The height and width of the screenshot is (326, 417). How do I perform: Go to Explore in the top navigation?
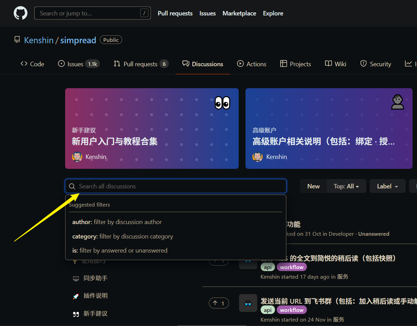[x=273, y=13]
